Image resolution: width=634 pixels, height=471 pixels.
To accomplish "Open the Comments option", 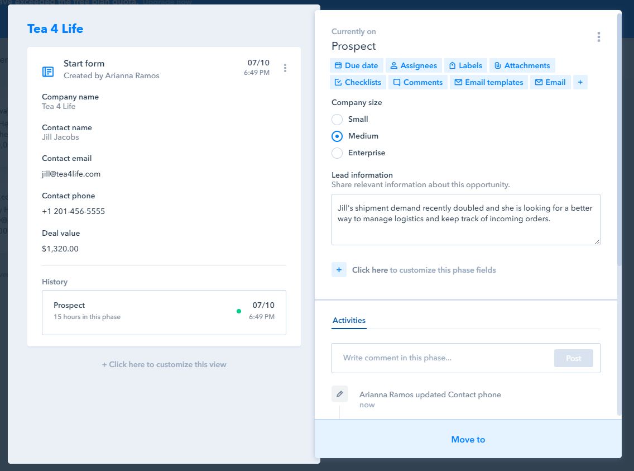I will point(417,82).
